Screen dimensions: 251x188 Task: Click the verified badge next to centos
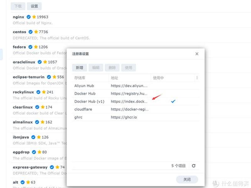coord(30,32)
